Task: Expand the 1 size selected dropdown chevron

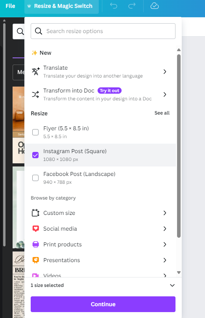Action: 172,285
